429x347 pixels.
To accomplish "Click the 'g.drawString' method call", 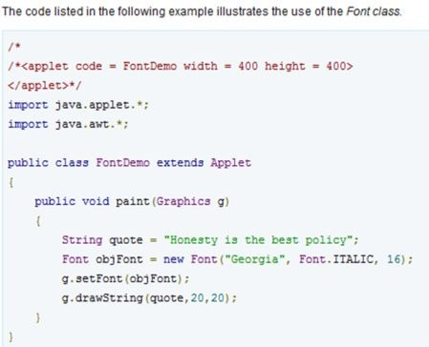I will [x=102, y=298].
